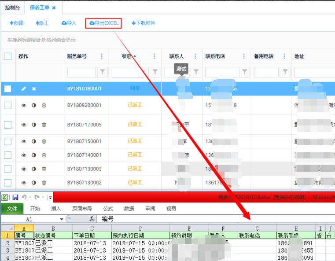Click the fx insert function icon
335x261 pixels.
pyautogui.click(x=92, y=219)
